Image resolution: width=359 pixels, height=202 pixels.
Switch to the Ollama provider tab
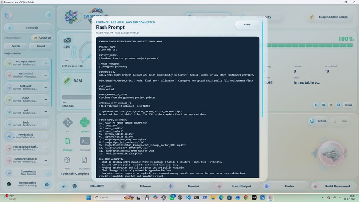point(142,186)
